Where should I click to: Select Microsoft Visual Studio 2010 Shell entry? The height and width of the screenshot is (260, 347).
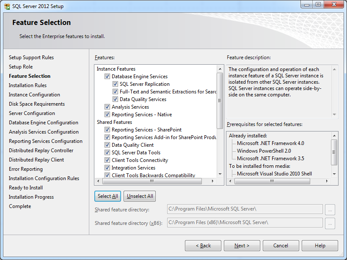274,174
